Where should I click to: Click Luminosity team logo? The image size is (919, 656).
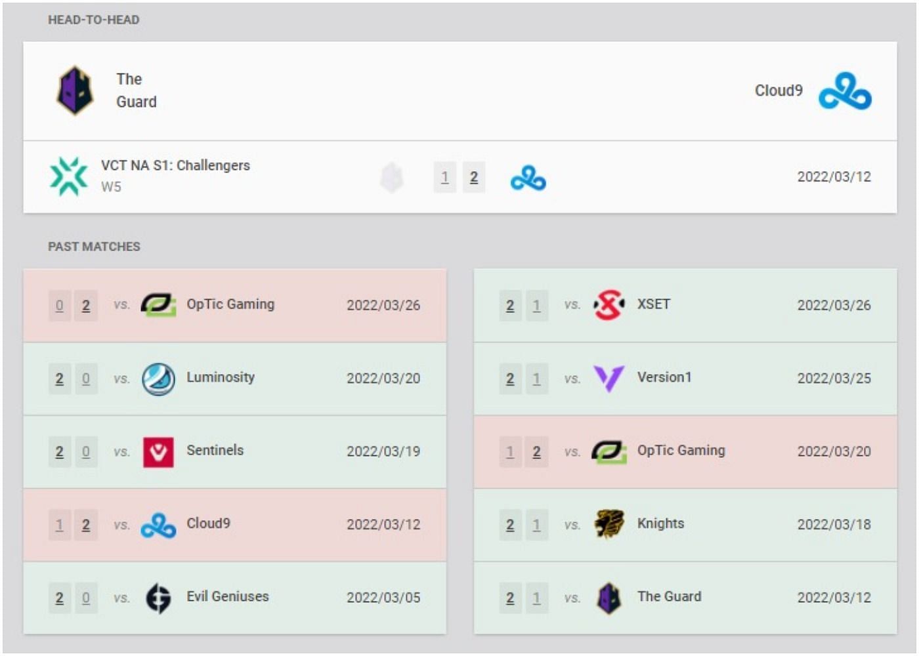pyautogui.click(x=158, y=379)
